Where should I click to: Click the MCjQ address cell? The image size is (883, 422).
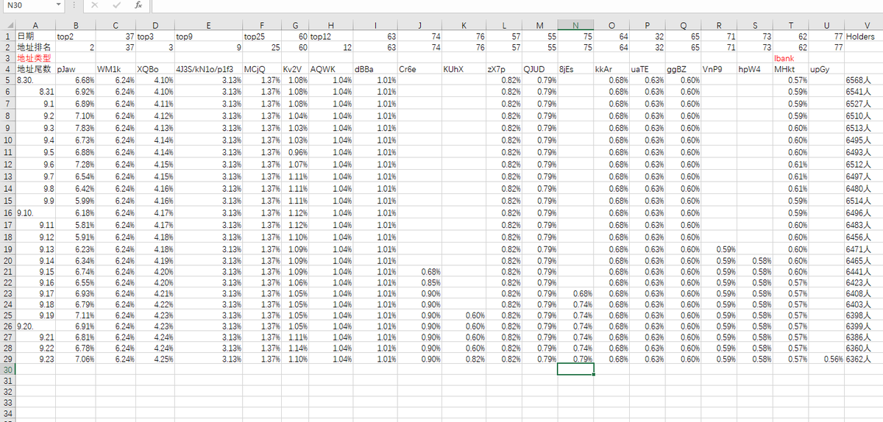click(x=262, y=68)
